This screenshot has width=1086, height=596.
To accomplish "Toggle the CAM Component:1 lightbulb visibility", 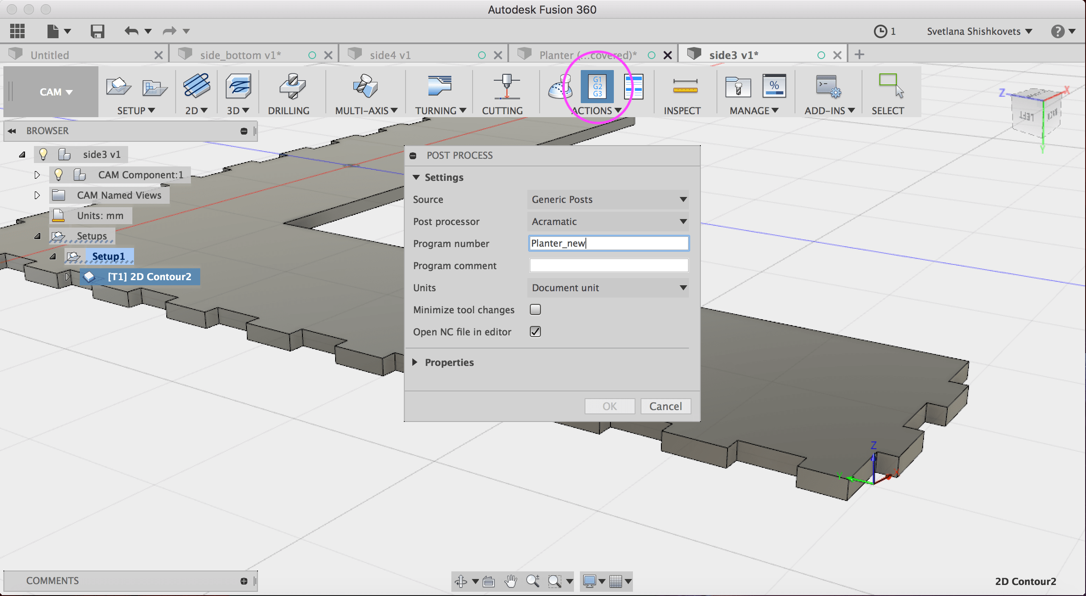I will pyautogui.click(x=59, y=174).
